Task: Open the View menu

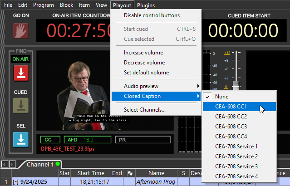Action: 101,5
